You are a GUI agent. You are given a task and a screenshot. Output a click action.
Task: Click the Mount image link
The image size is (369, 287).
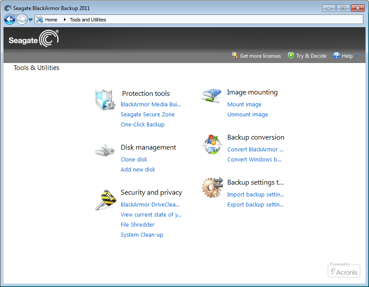point(244,105)
